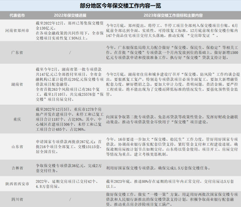Select the 2022年保交楼进展 column header

coord(70,16)
